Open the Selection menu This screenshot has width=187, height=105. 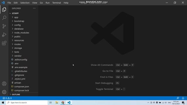point(25,3)
